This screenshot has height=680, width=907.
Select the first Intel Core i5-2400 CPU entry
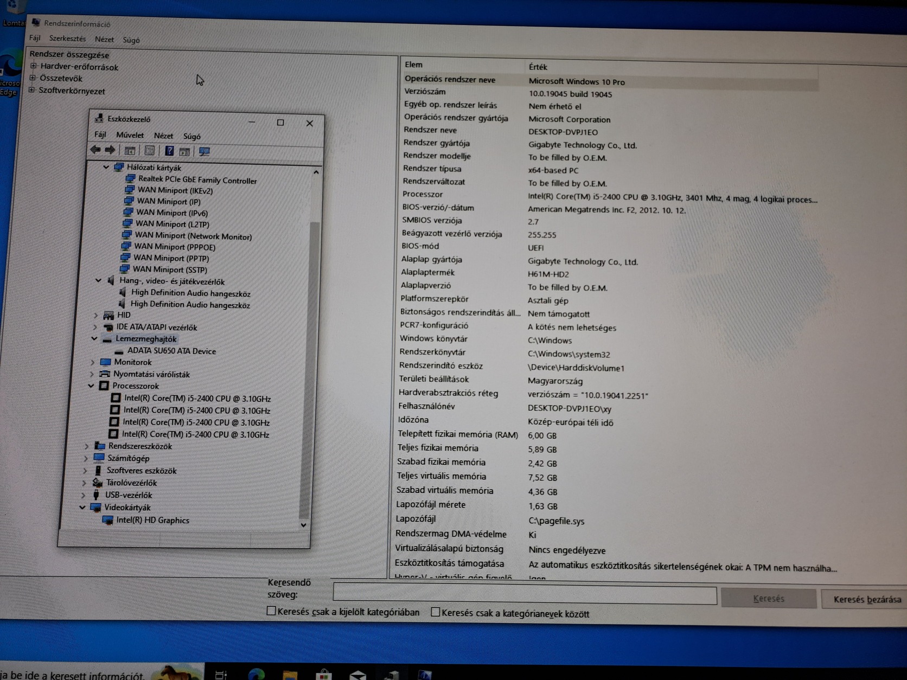coord(197,399)
